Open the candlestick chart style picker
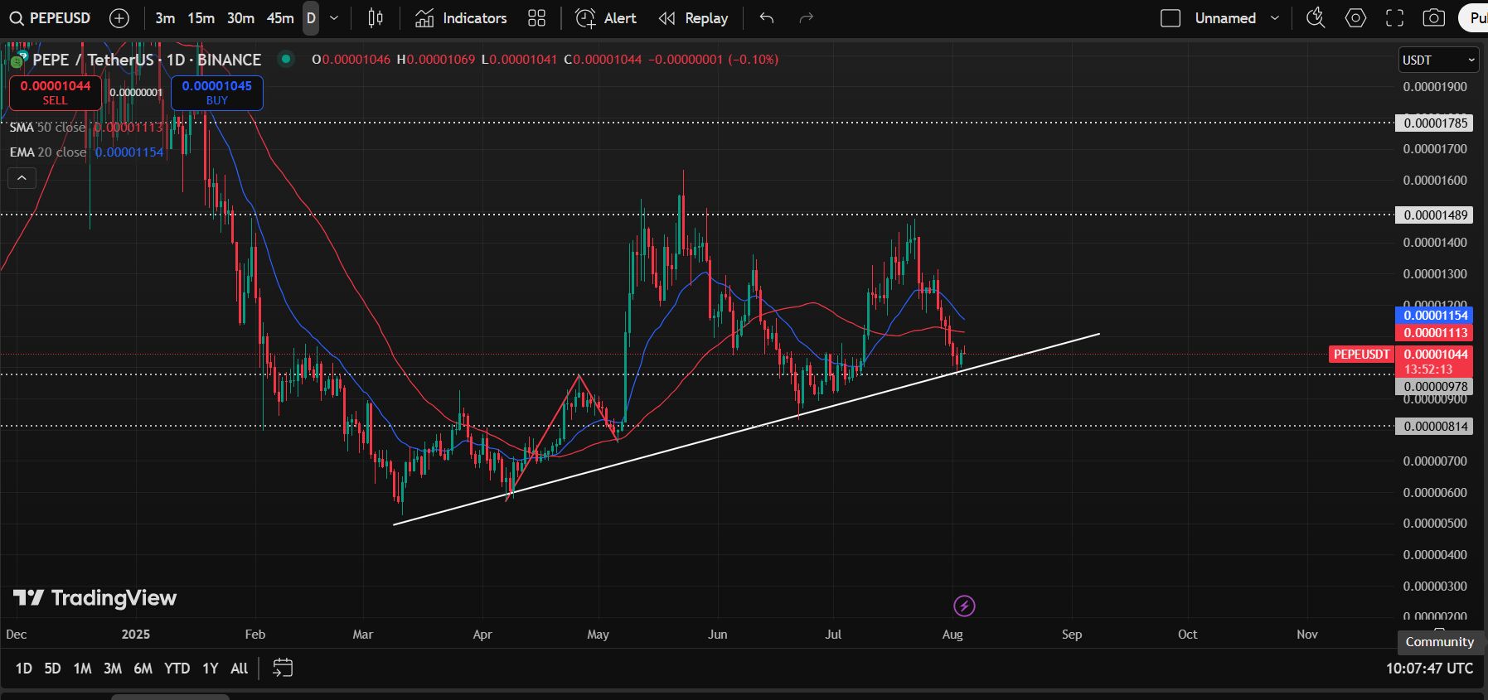Image resolution: width=1488 pixels, height=700 pixels. [376, 18]
